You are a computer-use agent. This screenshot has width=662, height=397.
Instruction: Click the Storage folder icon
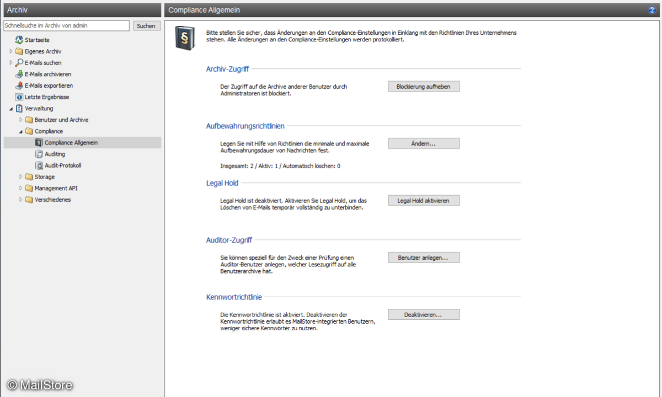29,177
